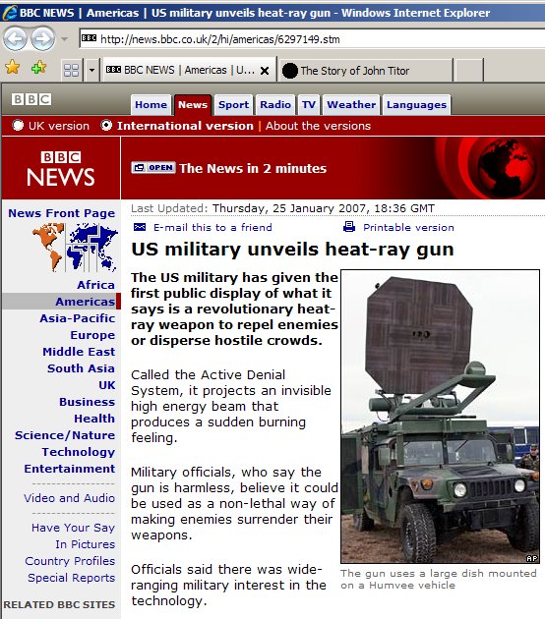Open the Health section
The image size is (545, 619).
click(94, 419)
